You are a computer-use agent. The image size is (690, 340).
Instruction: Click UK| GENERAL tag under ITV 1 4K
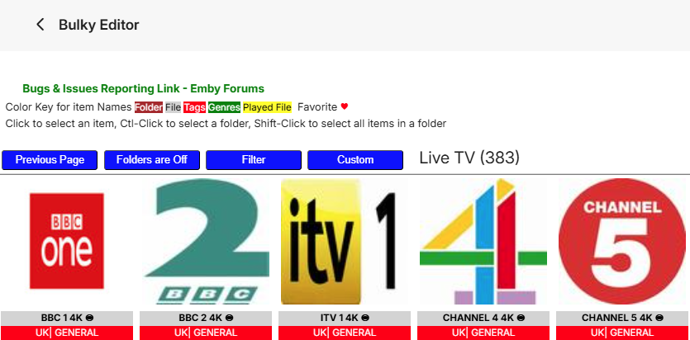(x=345, y=333)
